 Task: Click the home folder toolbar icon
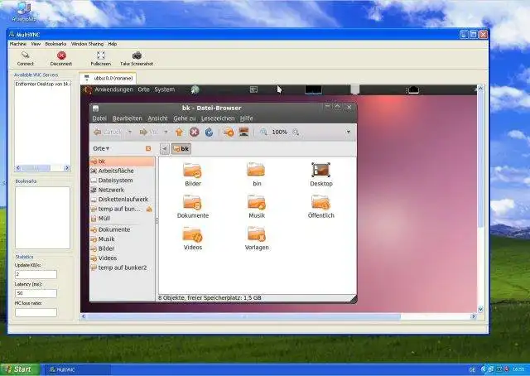pyautogui.click(x=179, y=133)
